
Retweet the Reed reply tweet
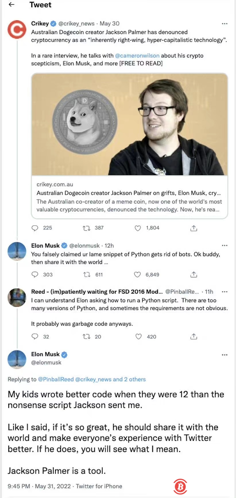[x=86, y=336]
